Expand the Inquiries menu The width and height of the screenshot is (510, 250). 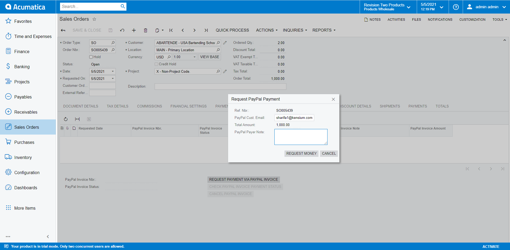(295, 30)
